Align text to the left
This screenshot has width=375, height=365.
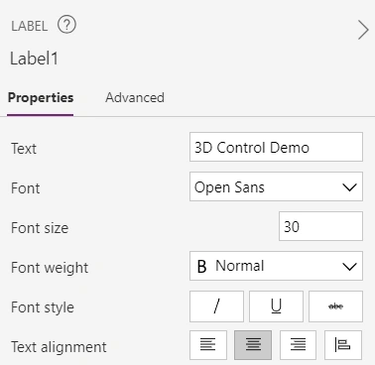(208, 345)
